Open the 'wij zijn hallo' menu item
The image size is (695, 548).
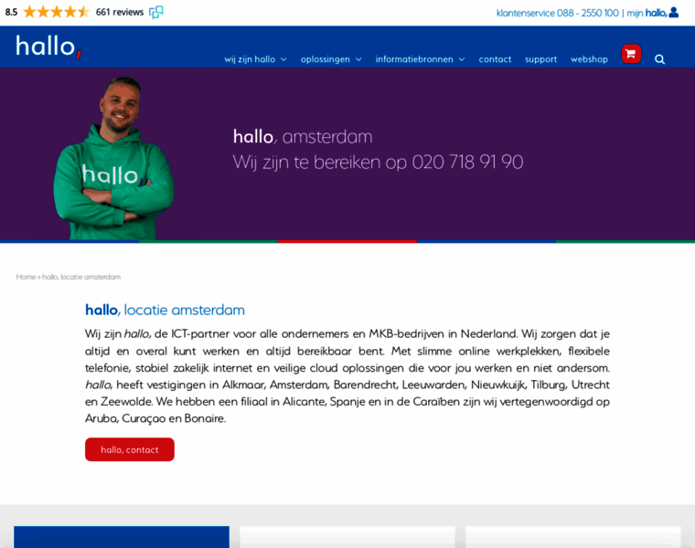(250, 59)
